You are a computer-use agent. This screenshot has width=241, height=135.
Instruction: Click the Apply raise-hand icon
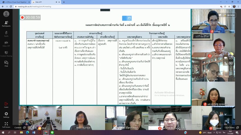pyautogui.click(x=6, y=33)
